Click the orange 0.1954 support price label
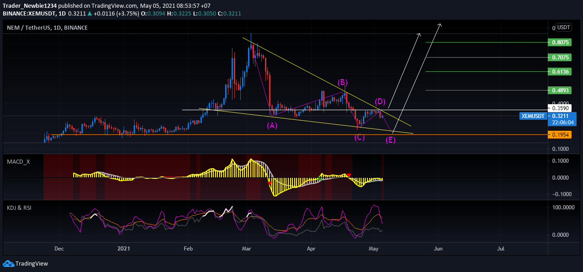 click(560, 135)
